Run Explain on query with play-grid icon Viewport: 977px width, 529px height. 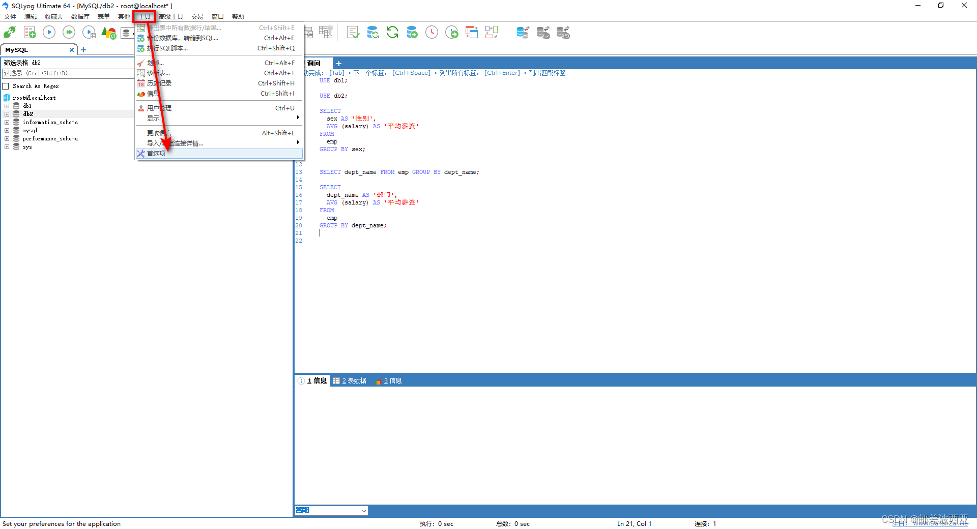[89, 32]
